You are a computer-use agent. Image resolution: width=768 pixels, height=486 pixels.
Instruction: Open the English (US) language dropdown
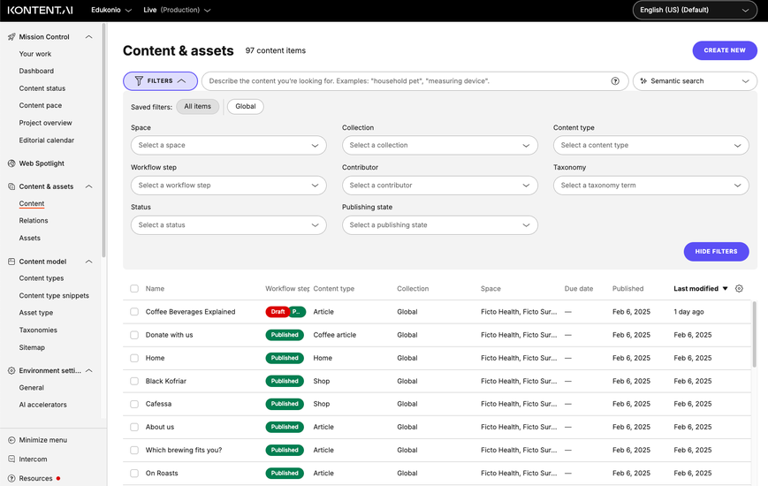click(695, 11)
